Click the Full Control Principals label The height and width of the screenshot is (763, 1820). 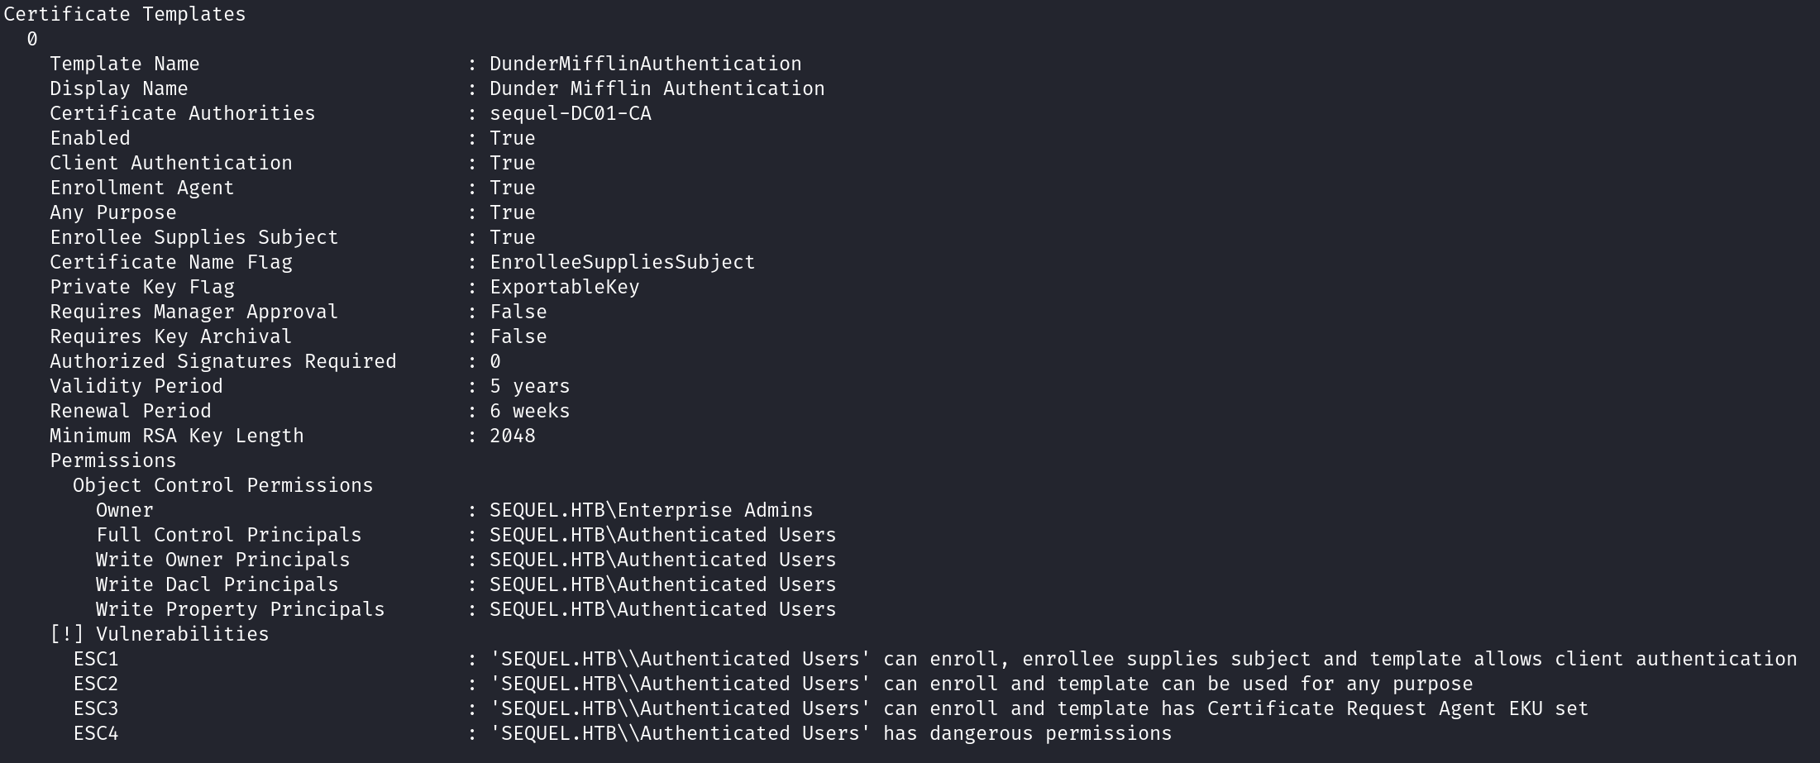229,535
